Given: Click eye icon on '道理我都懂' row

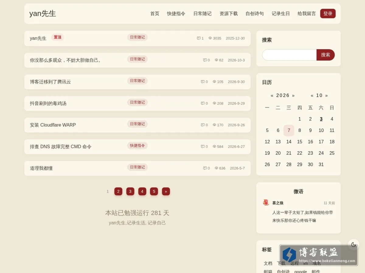Looking at the screenshot, I should [x=217, y=168].
